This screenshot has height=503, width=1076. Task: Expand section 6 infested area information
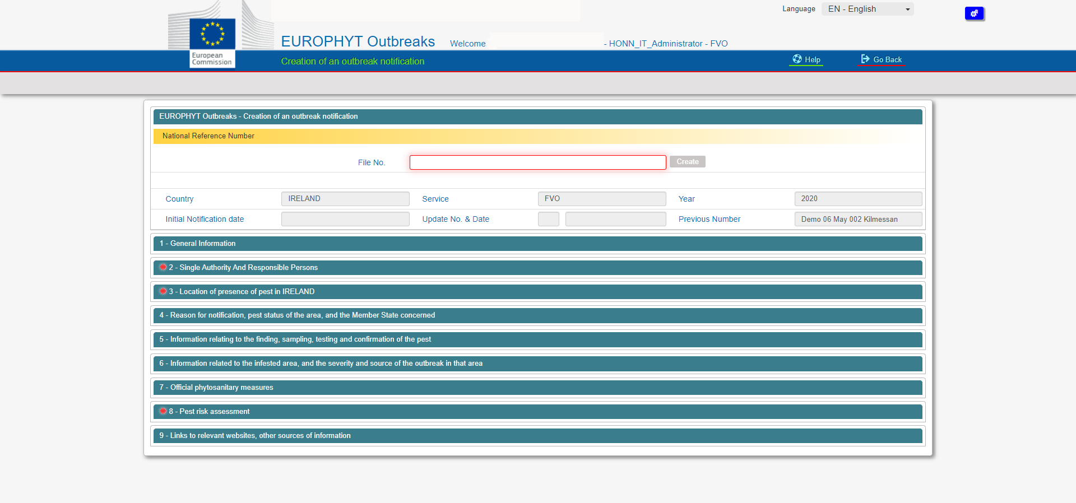click(x=537, y=364)
